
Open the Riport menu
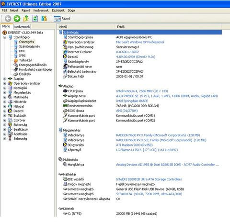tap(26, 11)
